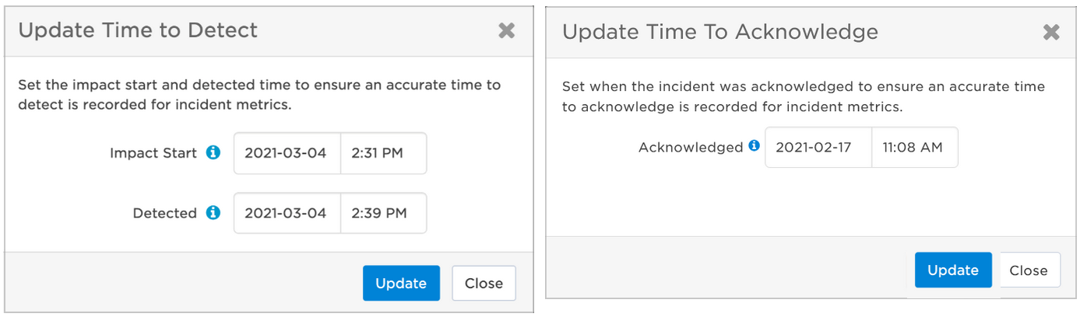Click the info icon beside Detected

(213, 213)
